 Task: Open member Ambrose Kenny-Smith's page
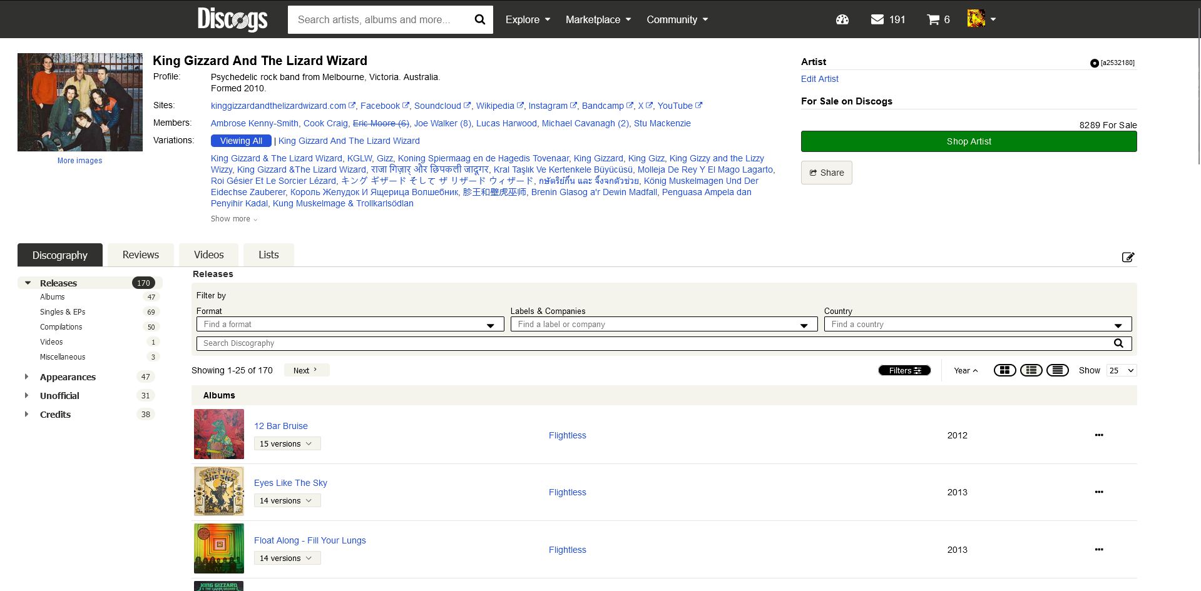pos(255,123)
